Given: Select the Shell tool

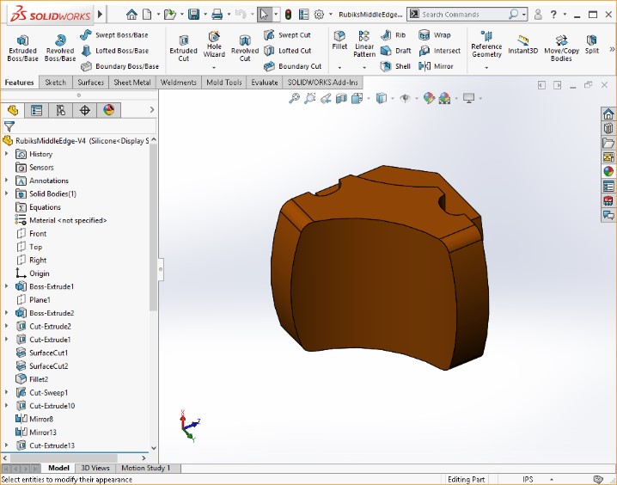Looking at the screenshot, I should (395, 66).
